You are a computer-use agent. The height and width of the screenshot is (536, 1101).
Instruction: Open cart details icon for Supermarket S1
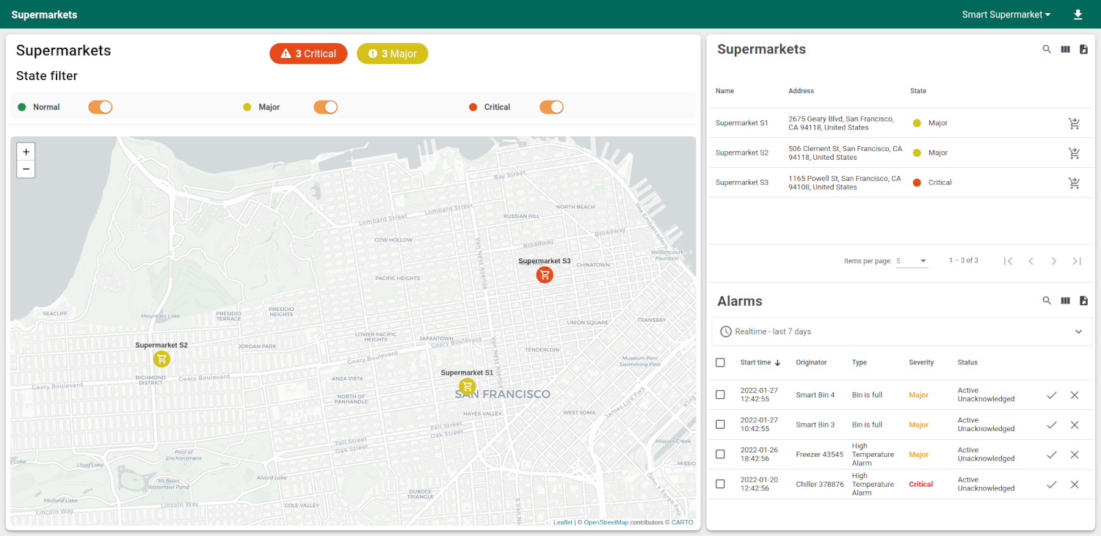pyautogui.click(x=1074, y=123)
